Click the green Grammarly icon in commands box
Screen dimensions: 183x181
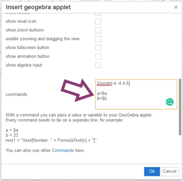pyautogui.click(x=170, y=102)
